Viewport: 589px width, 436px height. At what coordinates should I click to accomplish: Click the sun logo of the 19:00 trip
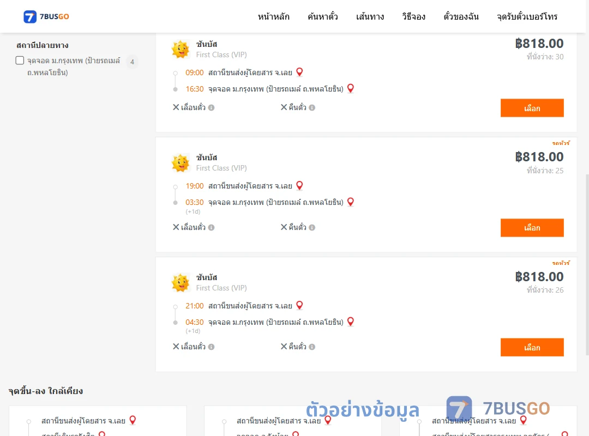coord(181,163)
